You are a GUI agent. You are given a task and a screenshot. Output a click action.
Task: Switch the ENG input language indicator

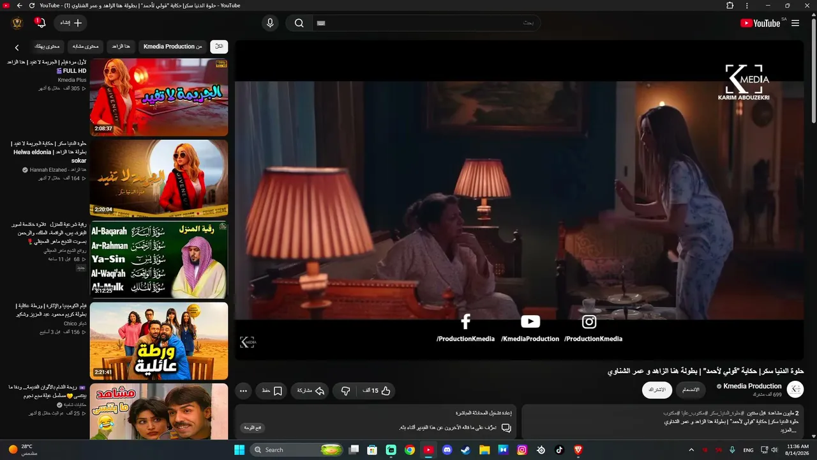pos(748,450)
